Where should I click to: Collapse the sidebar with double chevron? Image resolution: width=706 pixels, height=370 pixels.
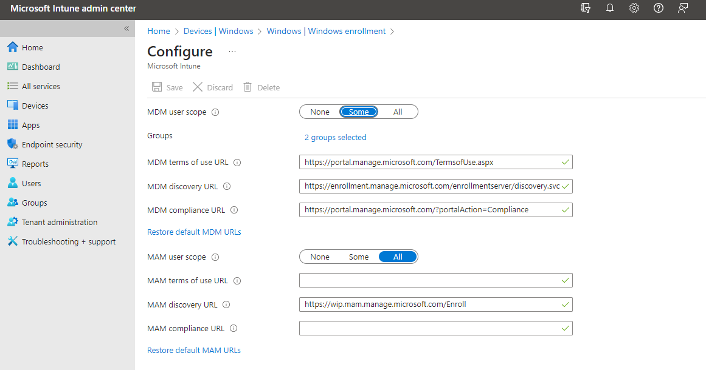point(126,29)
